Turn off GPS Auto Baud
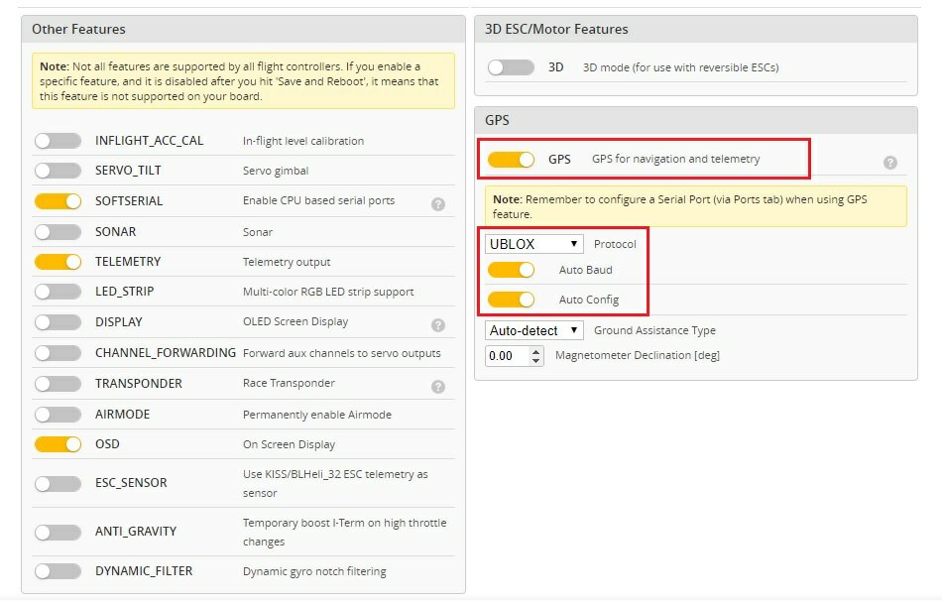942x605 pixels. click(x=511, y=270)
